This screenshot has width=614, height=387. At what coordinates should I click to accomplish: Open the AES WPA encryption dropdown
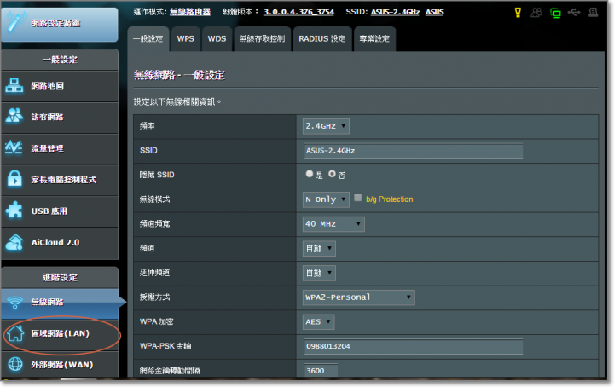tap(318, 322)
